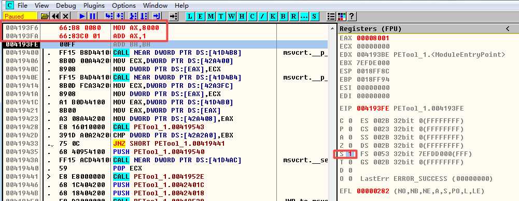This screenshot has width=519, height=201.
Task: Select the A flag value
Action: [x=350, y=137]
